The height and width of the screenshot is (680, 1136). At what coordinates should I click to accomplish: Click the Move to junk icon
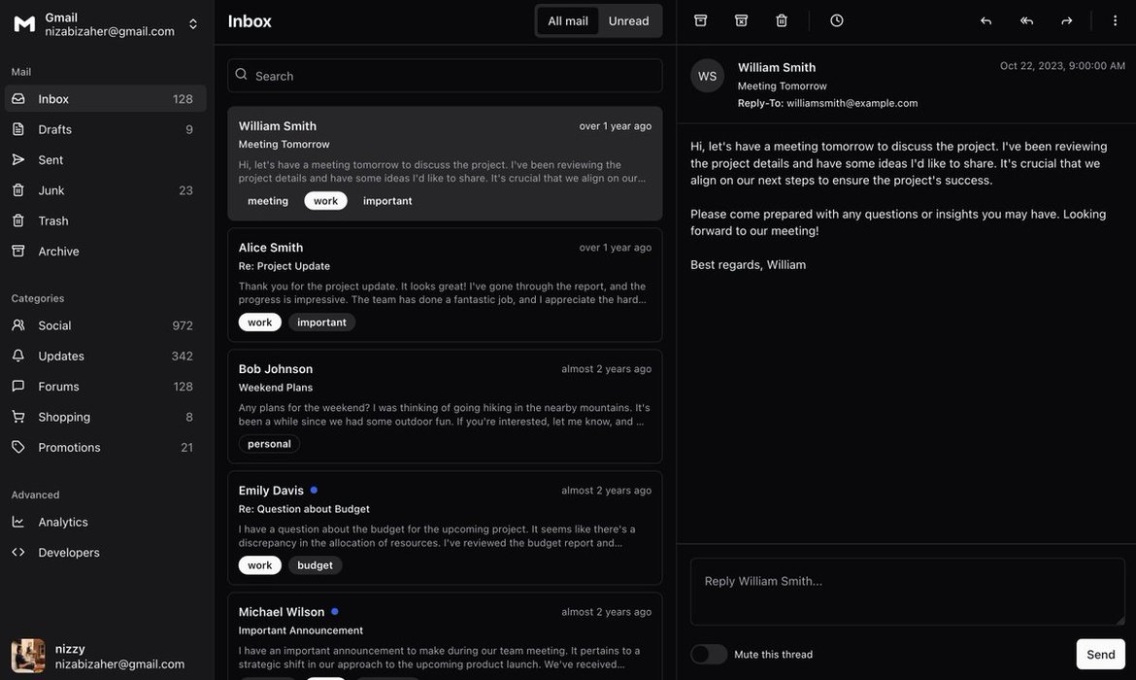[741, 20]
